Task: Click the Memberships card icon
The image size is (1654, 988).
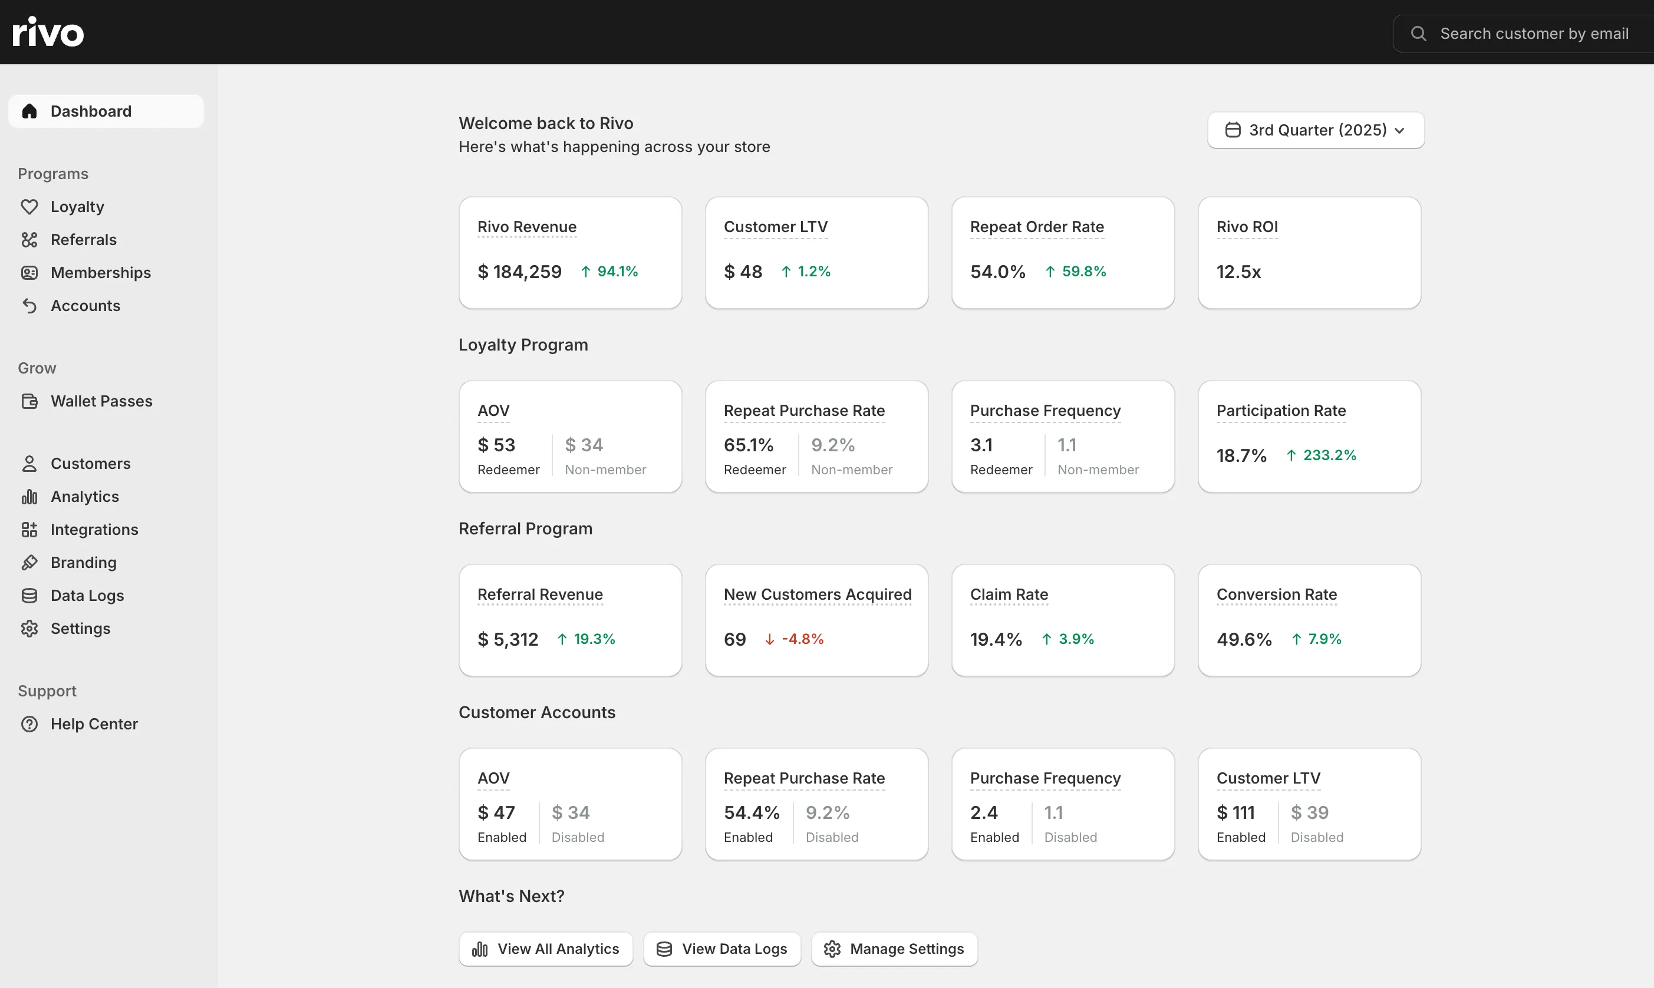Action: pyautogui.click(x=29, y=273)
